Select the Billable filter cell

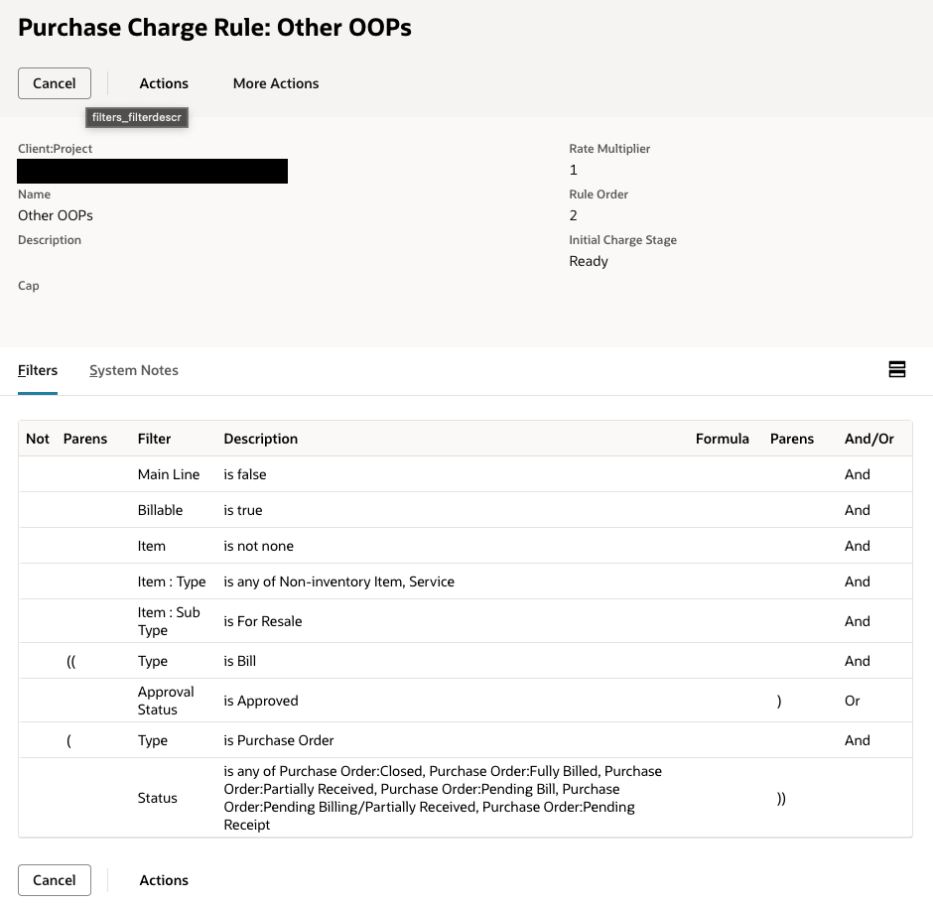tap(160, 510)
